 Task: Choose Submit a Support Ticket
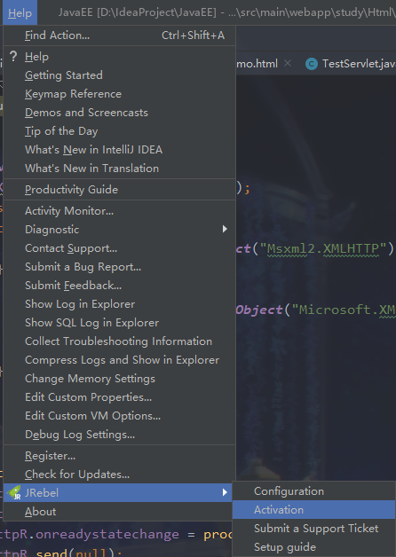click(x=314, y=529)
